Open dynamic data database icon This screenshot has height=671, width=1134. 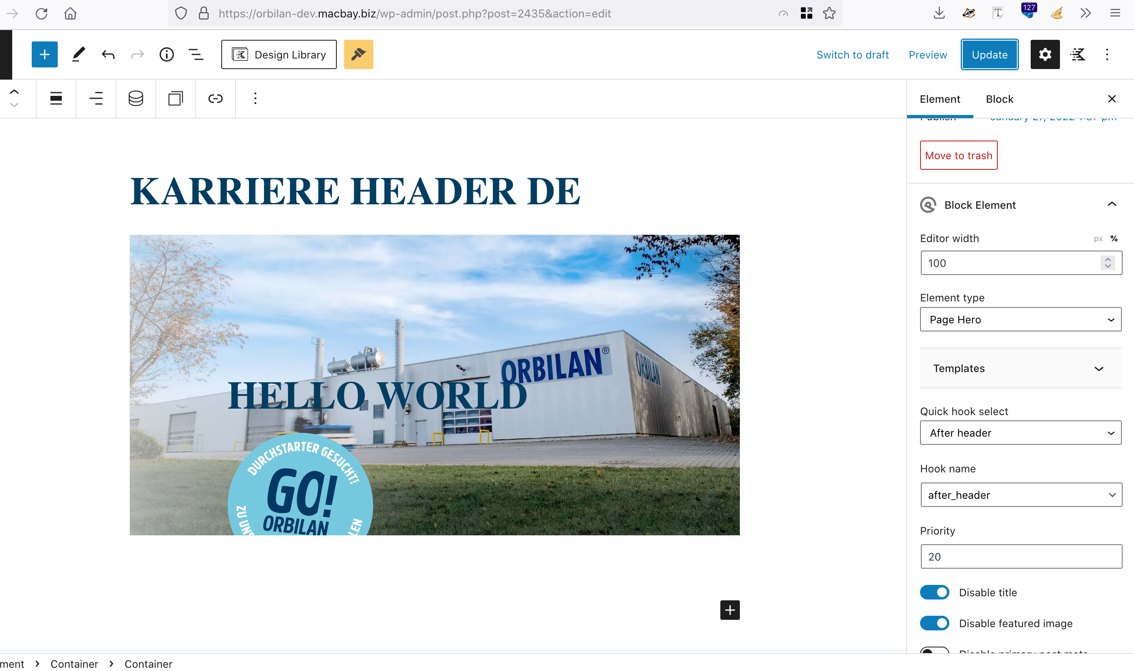[136, 99]
